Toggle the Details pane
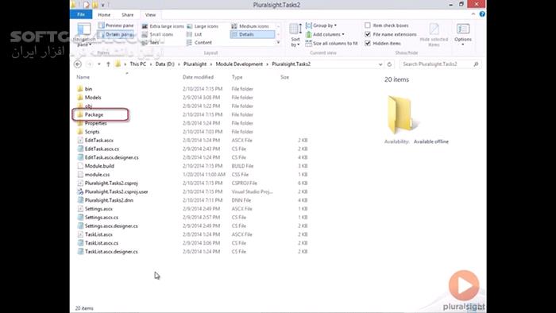Image resolution: width=556 pixels, height=313 pixels. [x=116, y=34]
